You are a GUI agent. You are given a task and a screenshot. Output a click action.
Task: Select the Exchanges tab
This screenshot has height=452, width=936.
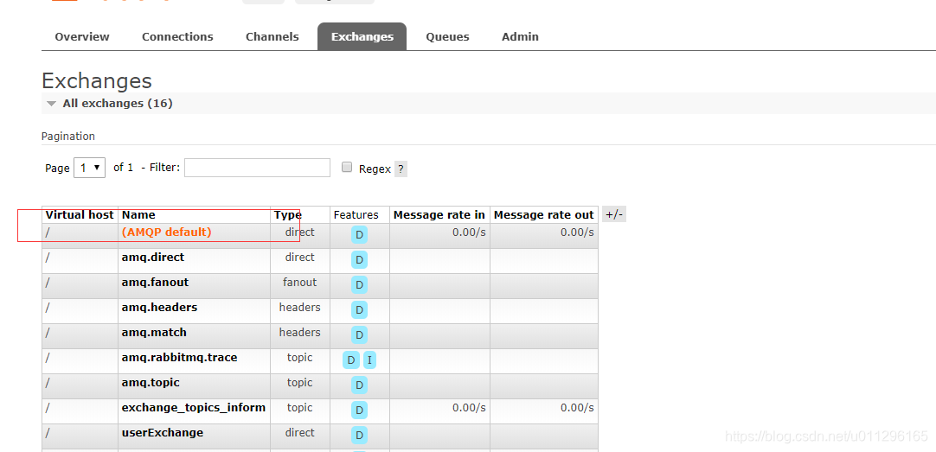pos(362,37)
